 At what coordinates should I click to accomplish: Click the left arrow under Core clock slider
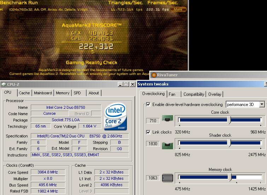click(180, 125)
